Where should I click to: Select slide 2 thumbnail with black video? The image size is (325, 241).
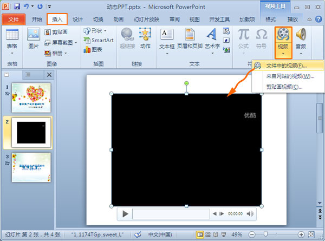(x=31, y=133)
